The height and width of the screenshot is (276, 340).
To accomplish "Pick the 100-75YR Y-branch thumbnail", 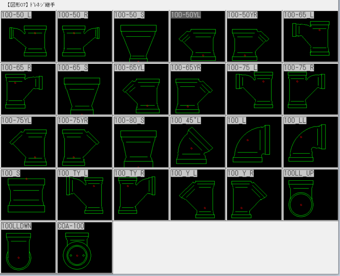I will [85, 142].
